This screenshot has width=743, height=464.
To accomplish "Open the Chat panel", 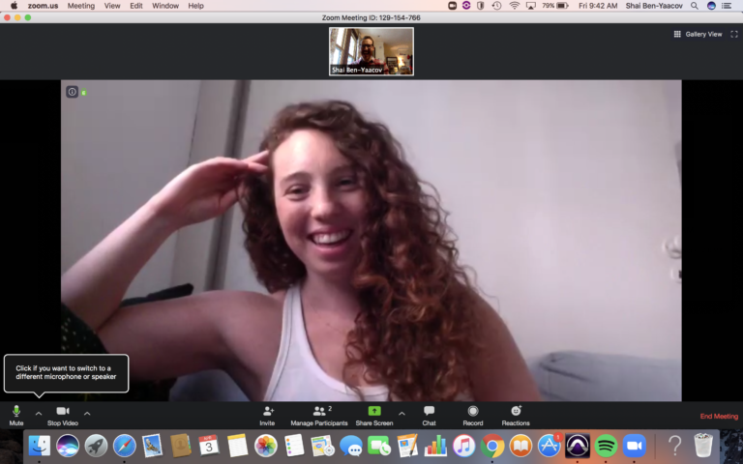I will (429, 416).
